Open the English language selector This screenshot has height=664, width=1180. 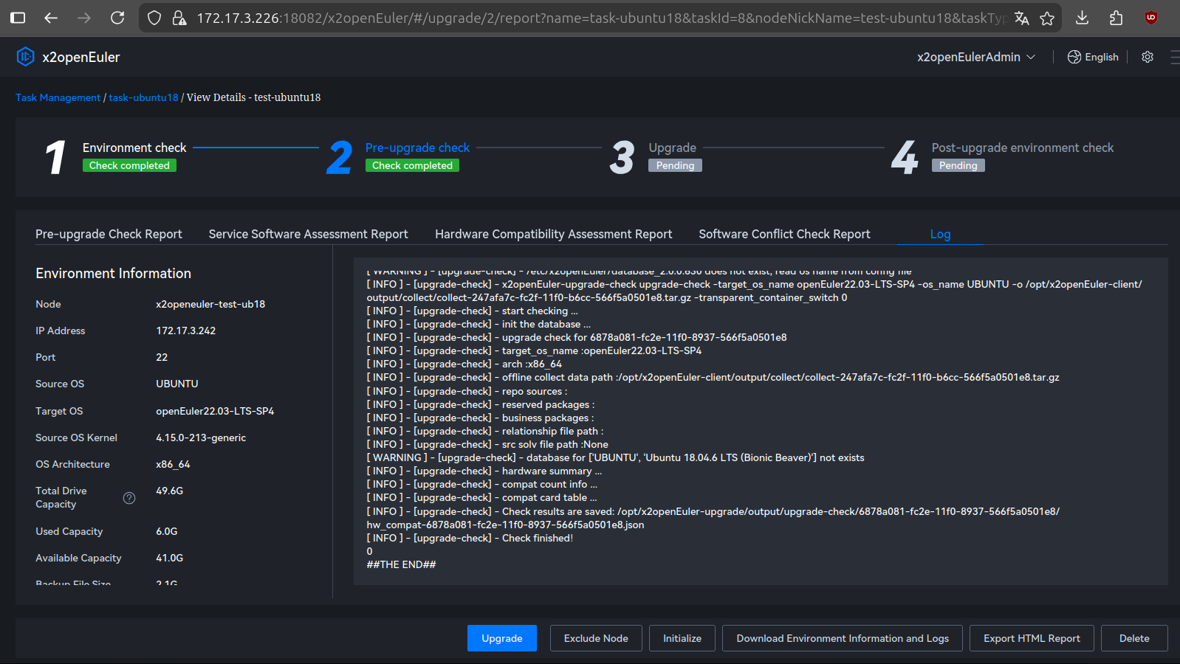1093,57
